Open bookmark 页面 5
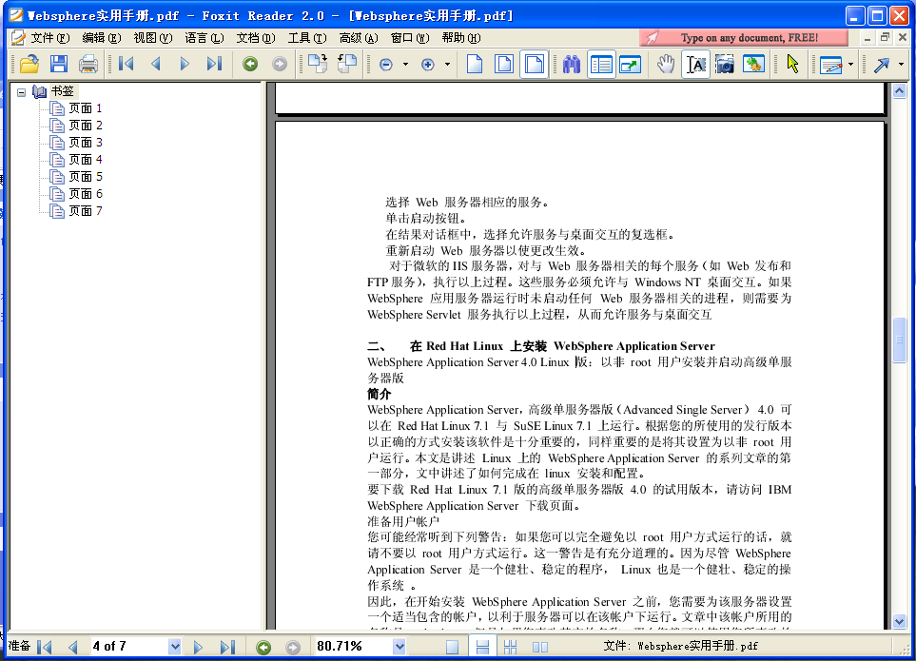 click(x=86, y=176)
